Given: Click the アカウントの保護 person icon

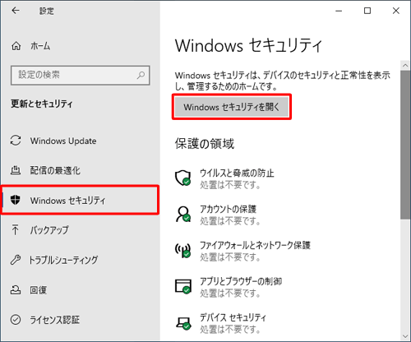Looking at the screenshot, I should pos(183,214).
